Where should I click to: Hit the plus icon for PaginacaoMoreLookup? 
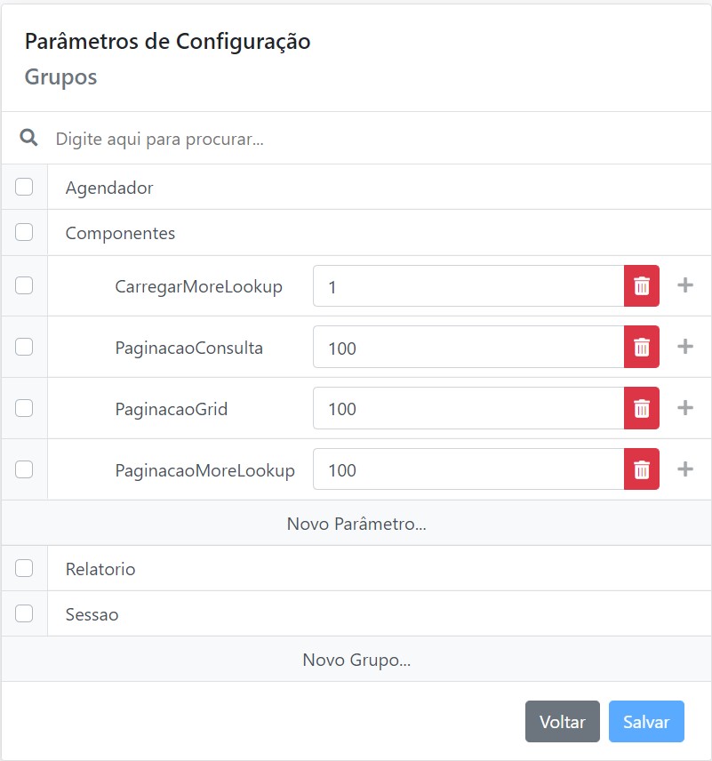[685, 469]
